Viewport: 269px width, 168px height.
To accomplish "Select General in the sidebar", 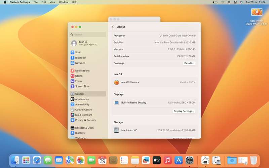I will (x=88, y=94).
